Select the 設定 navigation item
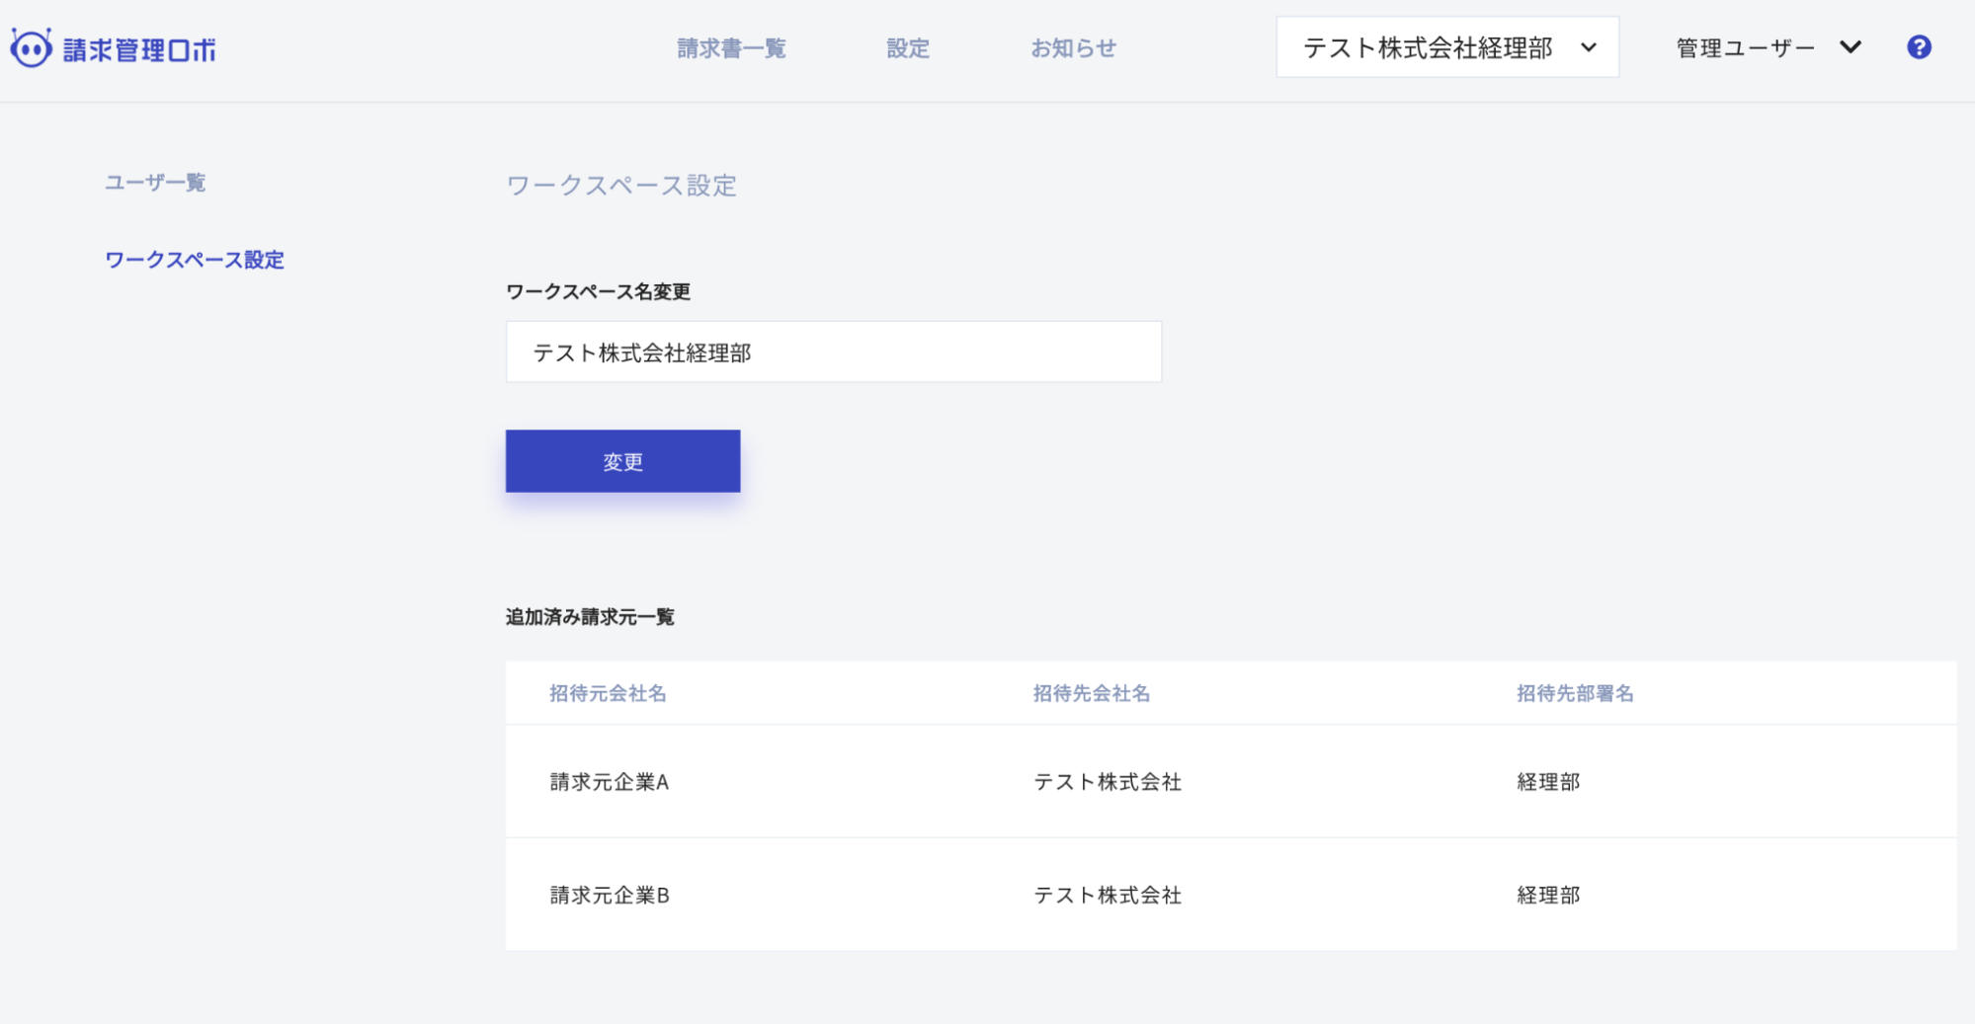 pyautogui.click(x=907, y=47)
